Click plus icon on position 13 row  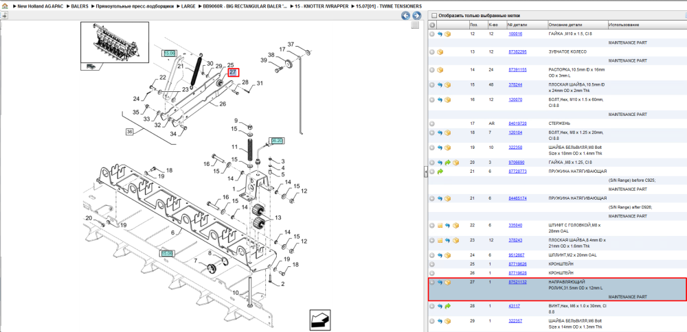click(432, 52)
